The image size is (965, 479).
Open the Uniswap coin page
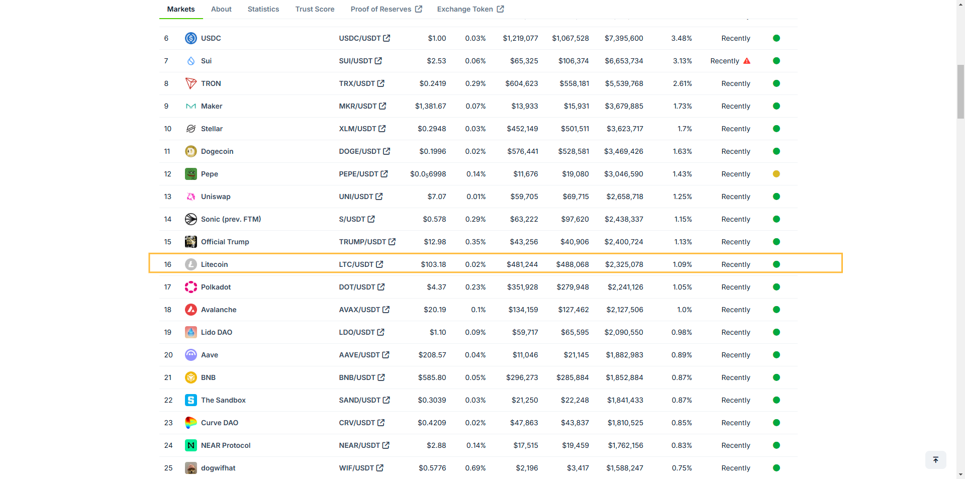(x=216, y=197)
